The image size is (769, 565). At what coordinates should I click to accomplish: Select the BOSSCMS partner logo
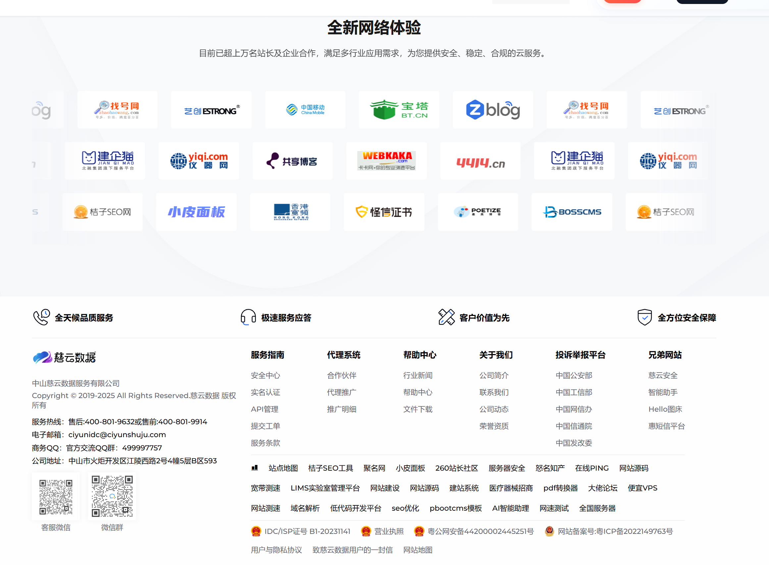click(572, 212)
